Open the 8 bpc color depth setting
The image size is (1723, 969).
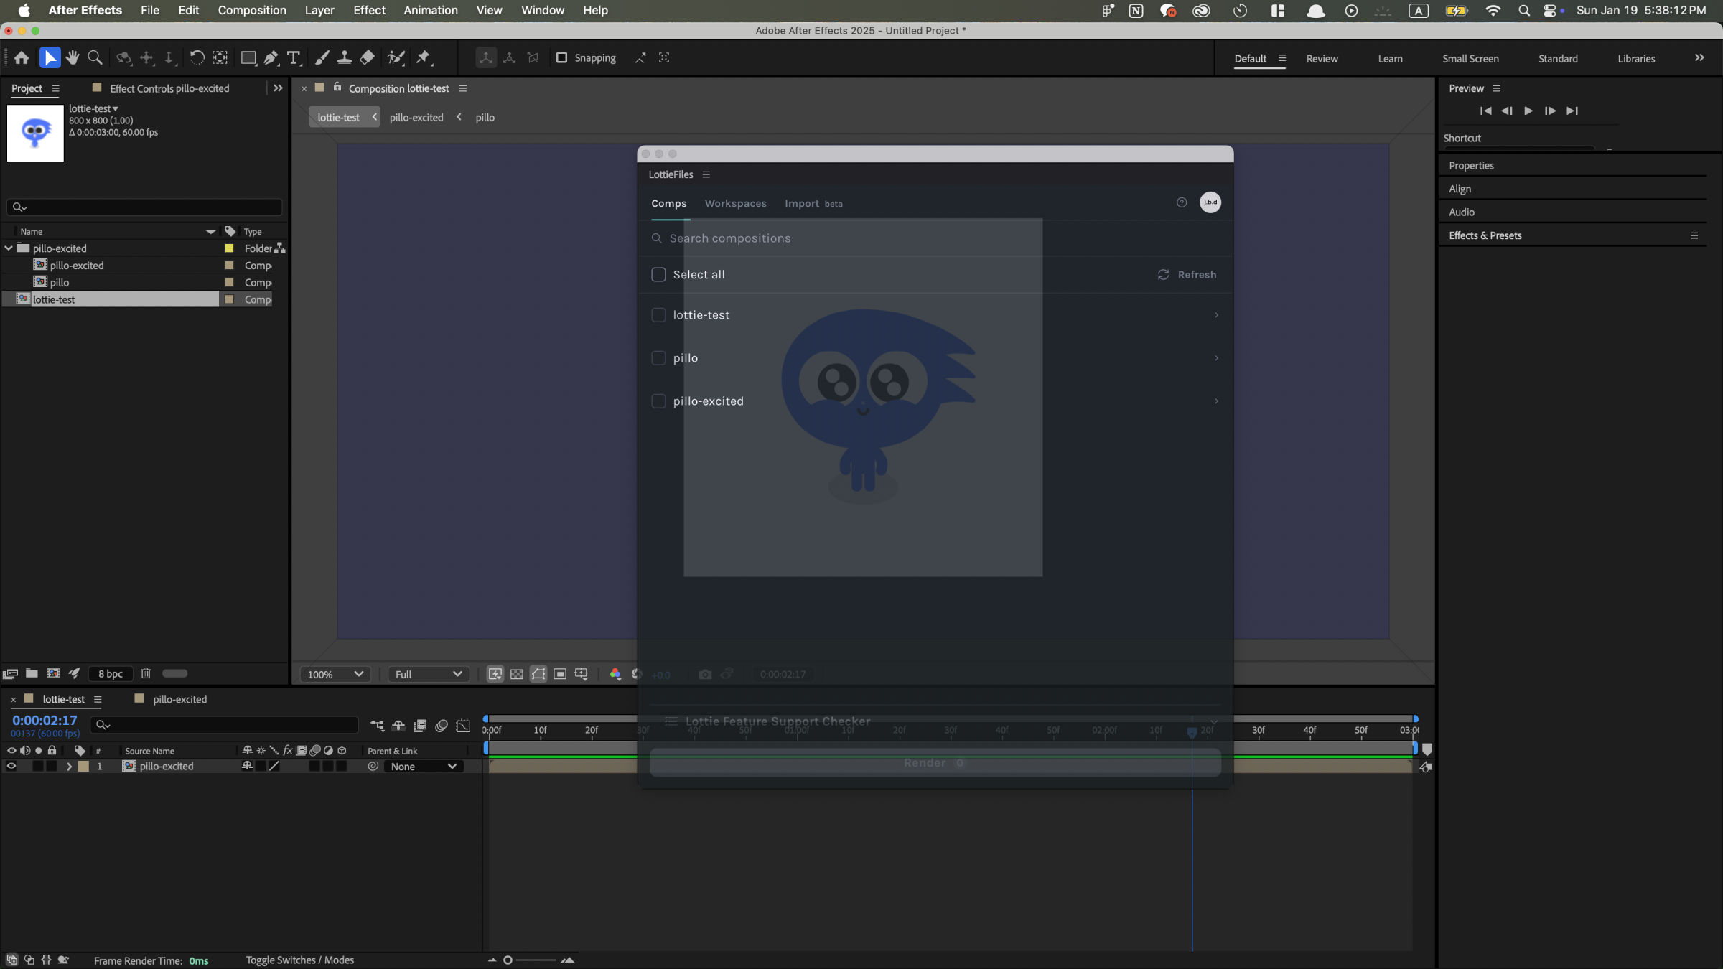111,673
